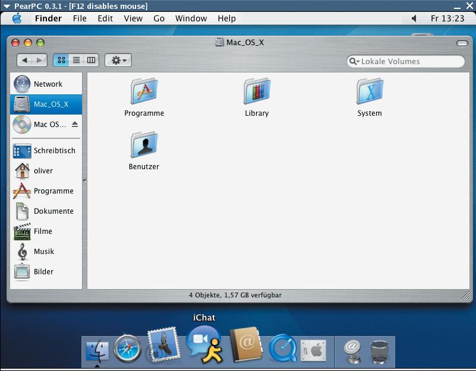Open the Trash in the Dock

tap(380, 352)
